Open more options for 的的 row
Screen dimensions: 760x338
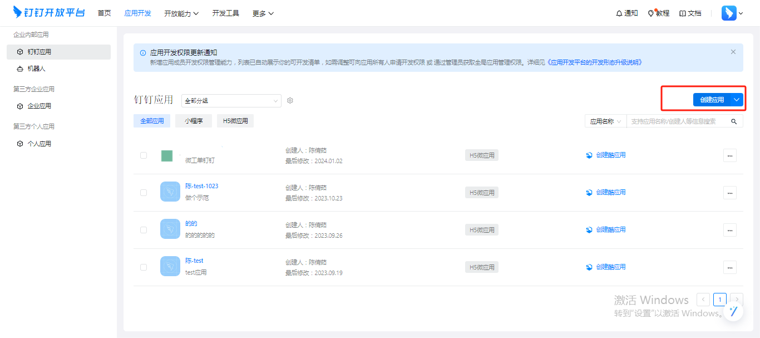coord(730,230)
